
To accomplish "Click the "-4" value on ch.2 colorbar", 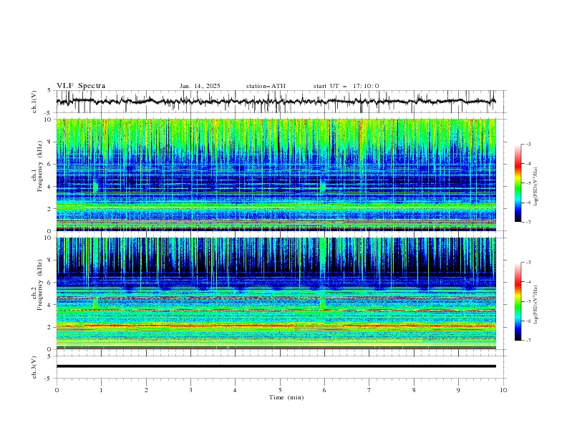I will [528, 282].
